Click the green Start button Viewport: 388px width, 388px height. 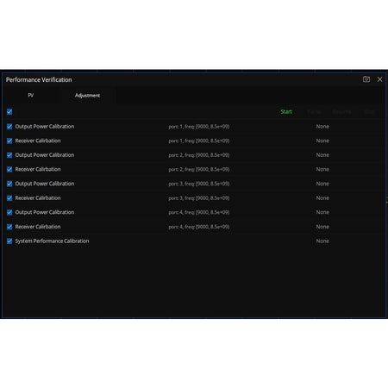coord(286,111)
